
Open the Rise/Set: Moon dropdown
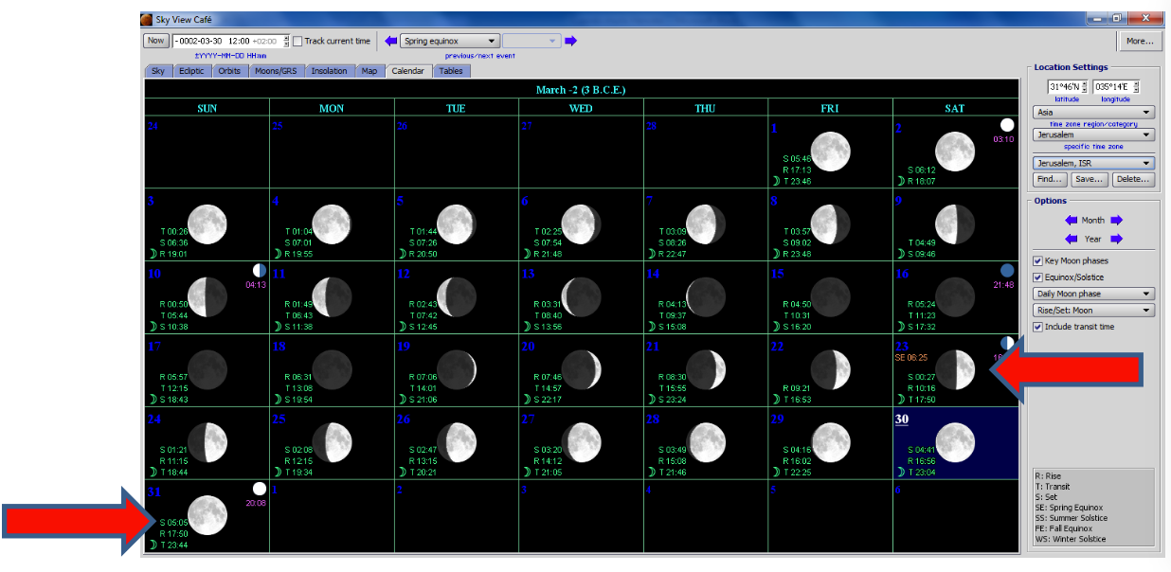point(1093,311)
